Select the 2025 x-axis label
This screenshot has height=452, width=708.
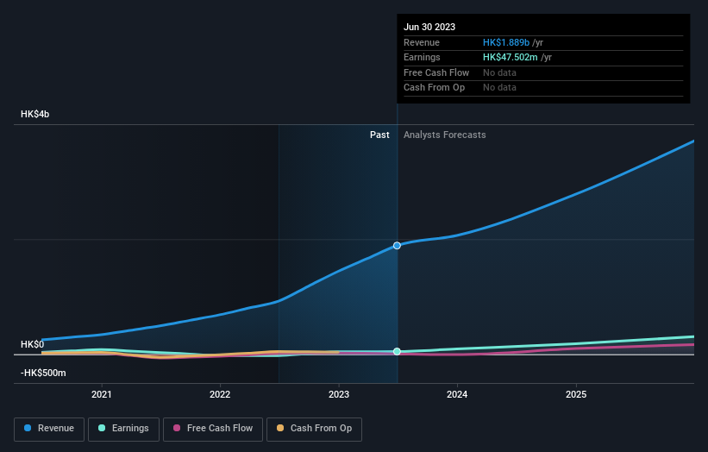coord(576,394)
